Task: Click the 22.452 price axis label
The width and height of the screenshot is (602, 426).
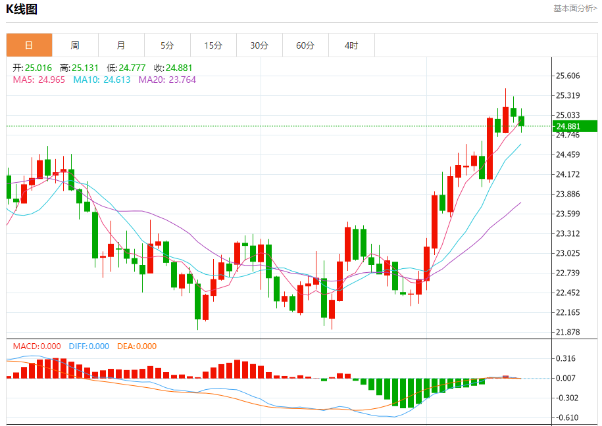Action: pyautogui.click(x=568, y=293)
